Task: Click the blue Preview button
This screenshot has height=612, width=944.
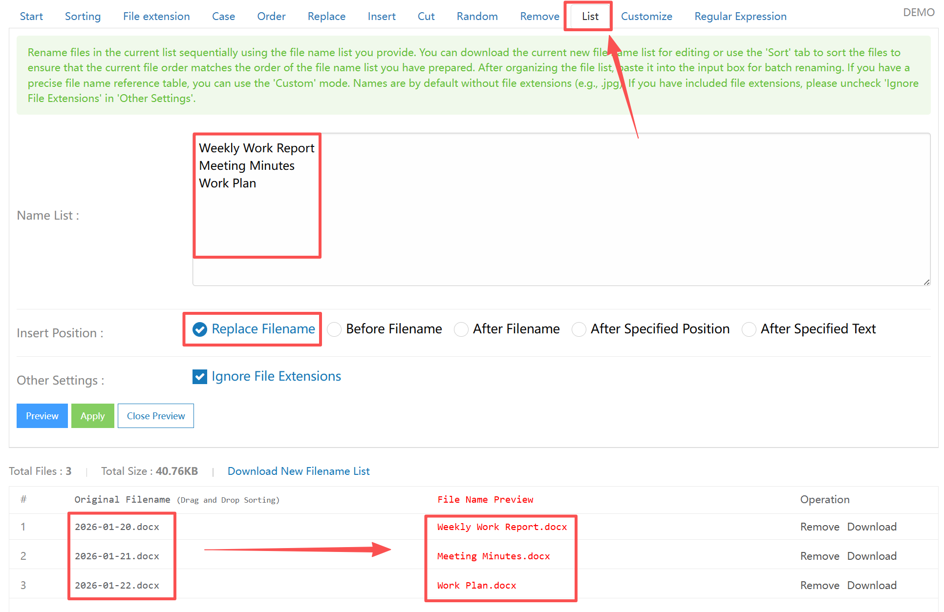Action: (42, 416)
